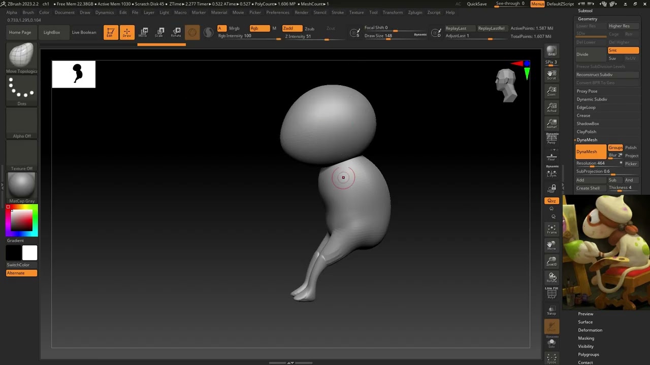650x365 pixels.
Task: Open the Stroke menu
Action: point(337,12)
